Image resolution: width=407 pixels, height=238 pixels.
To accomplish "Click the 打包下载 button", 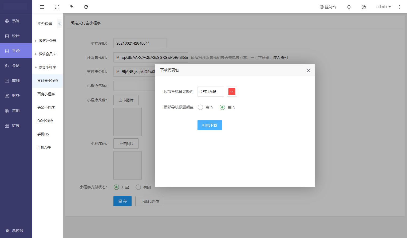I will [x=210, y=125].
